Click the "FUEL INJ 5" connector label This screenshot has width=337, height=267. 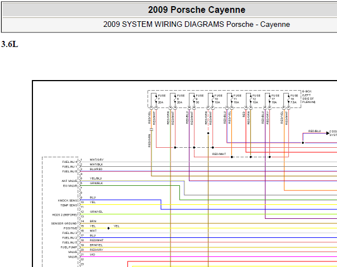[69, 242]
